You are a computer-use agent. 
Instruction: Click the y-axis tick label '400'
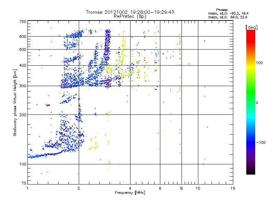click(x=23, y=66)
